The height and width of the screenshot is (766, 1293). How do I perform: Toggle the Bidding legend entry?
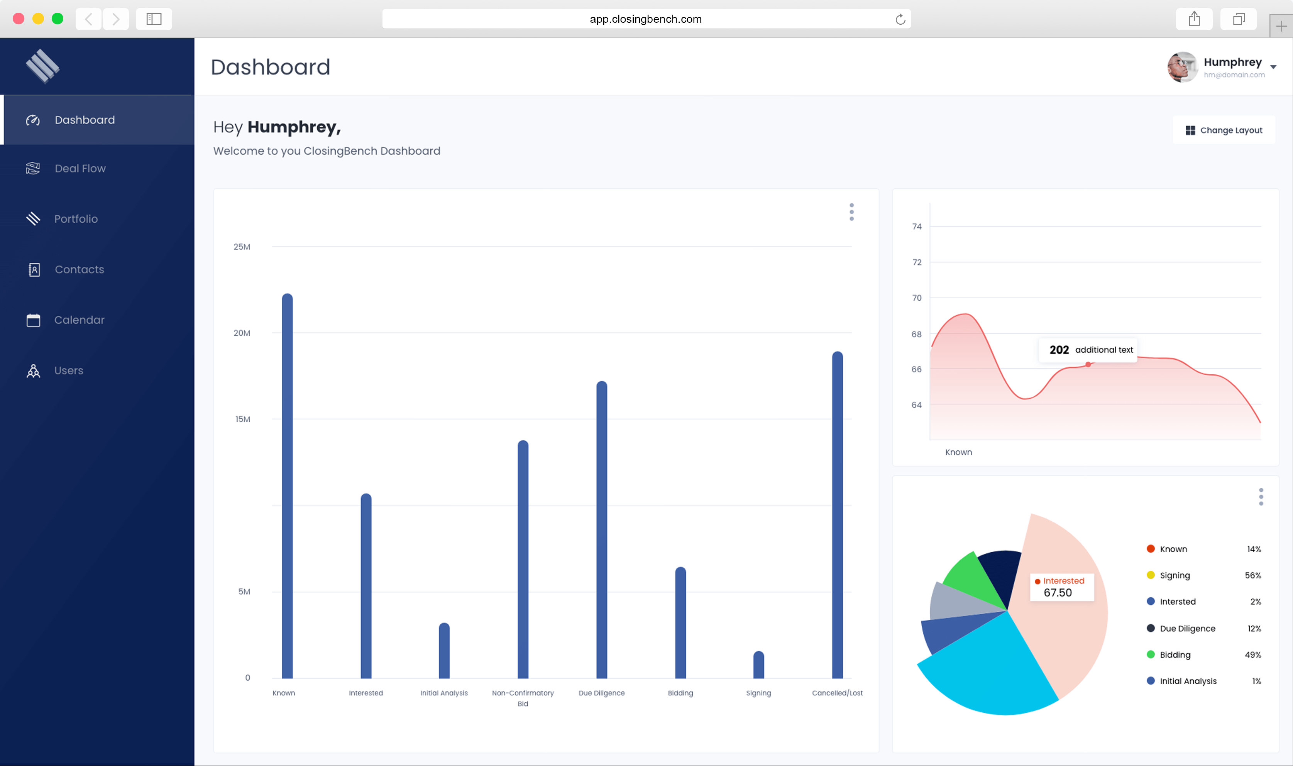click(x=1175, y=654)
